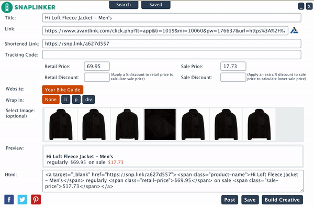Image resolution: width=314 pixels, height=207 pixels.
Task: Click the Html text area resize handle
Action: click(302, 190)
